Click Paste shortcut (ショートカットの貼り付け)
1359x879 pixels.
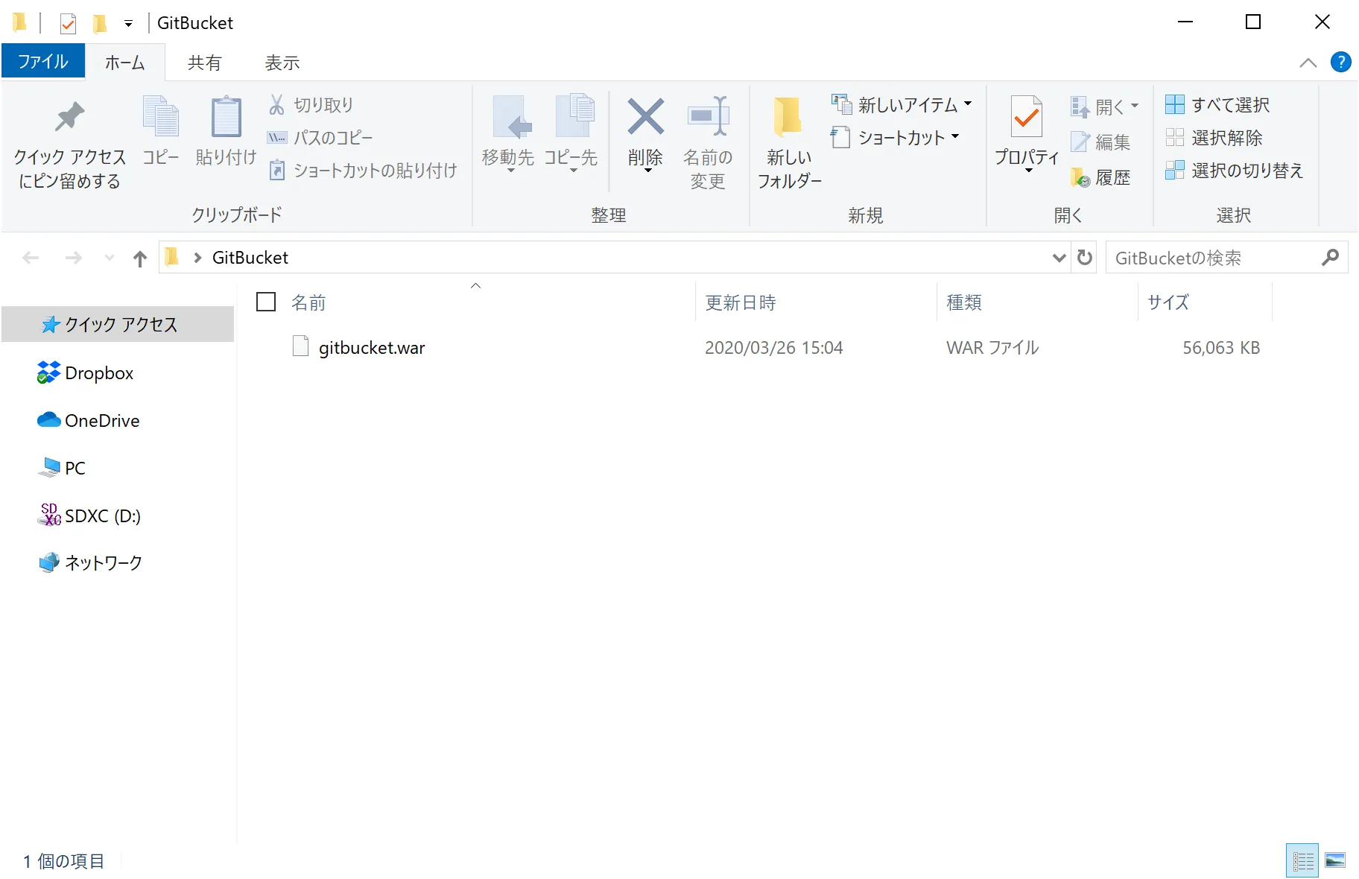click(x=362, y=171)
